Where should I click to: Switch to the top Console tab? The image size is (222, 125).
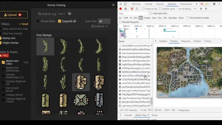pos(148,4)
